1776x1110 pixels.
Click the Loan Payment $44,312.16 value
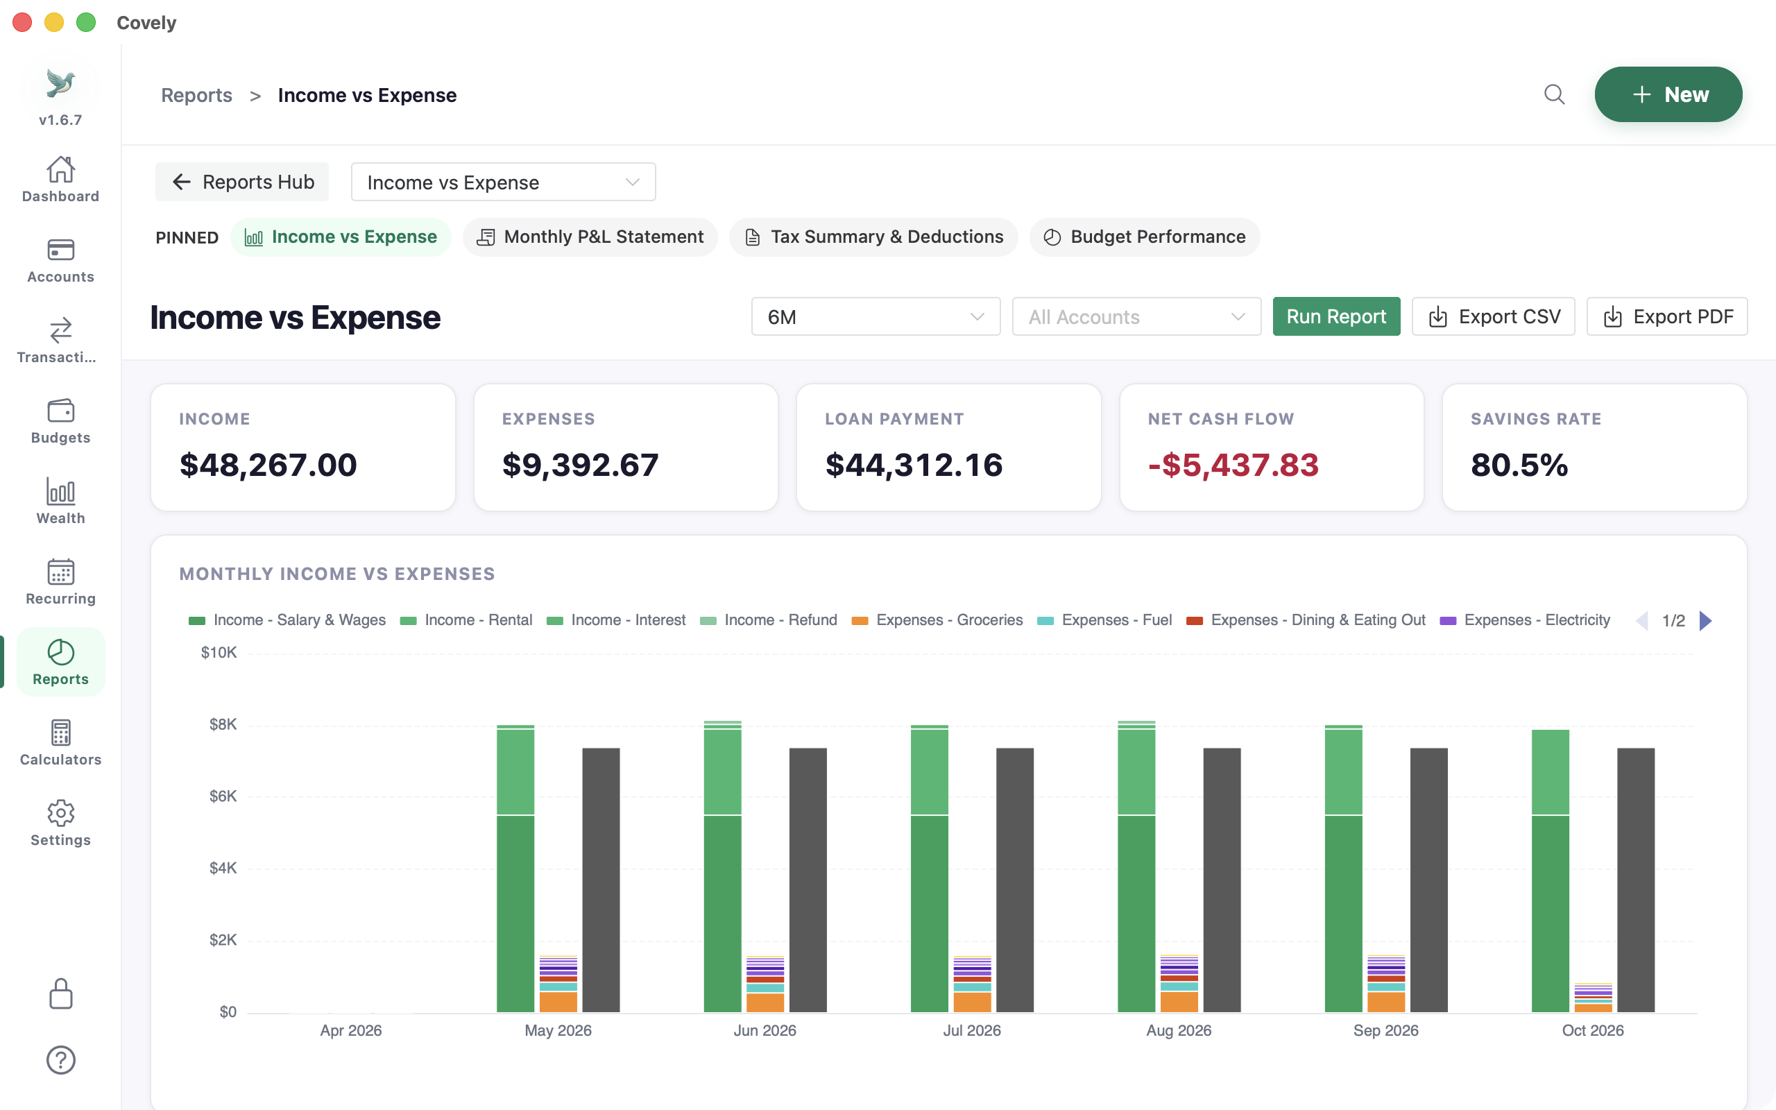pyautogui.click(x=914, y=466)
